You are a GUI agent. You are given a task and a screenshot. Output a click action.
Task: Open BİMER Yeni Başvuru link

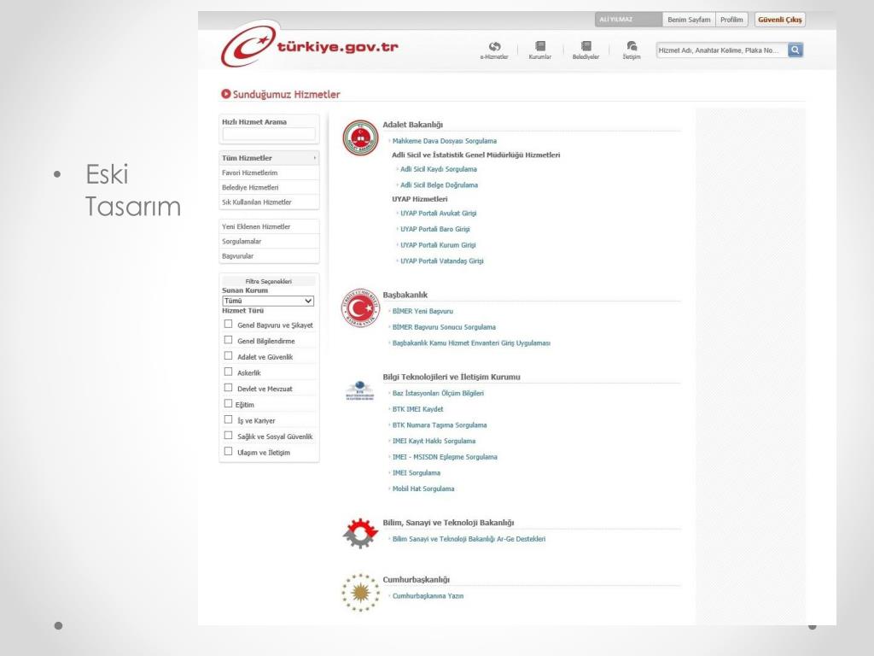[x=422, y=311]
